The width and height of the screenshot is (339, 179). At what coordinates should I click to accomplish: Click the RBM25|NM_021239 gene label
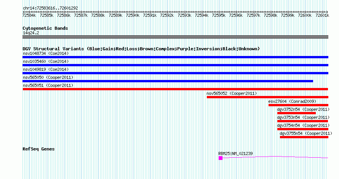pyautogui.click(x=235, y=153)
